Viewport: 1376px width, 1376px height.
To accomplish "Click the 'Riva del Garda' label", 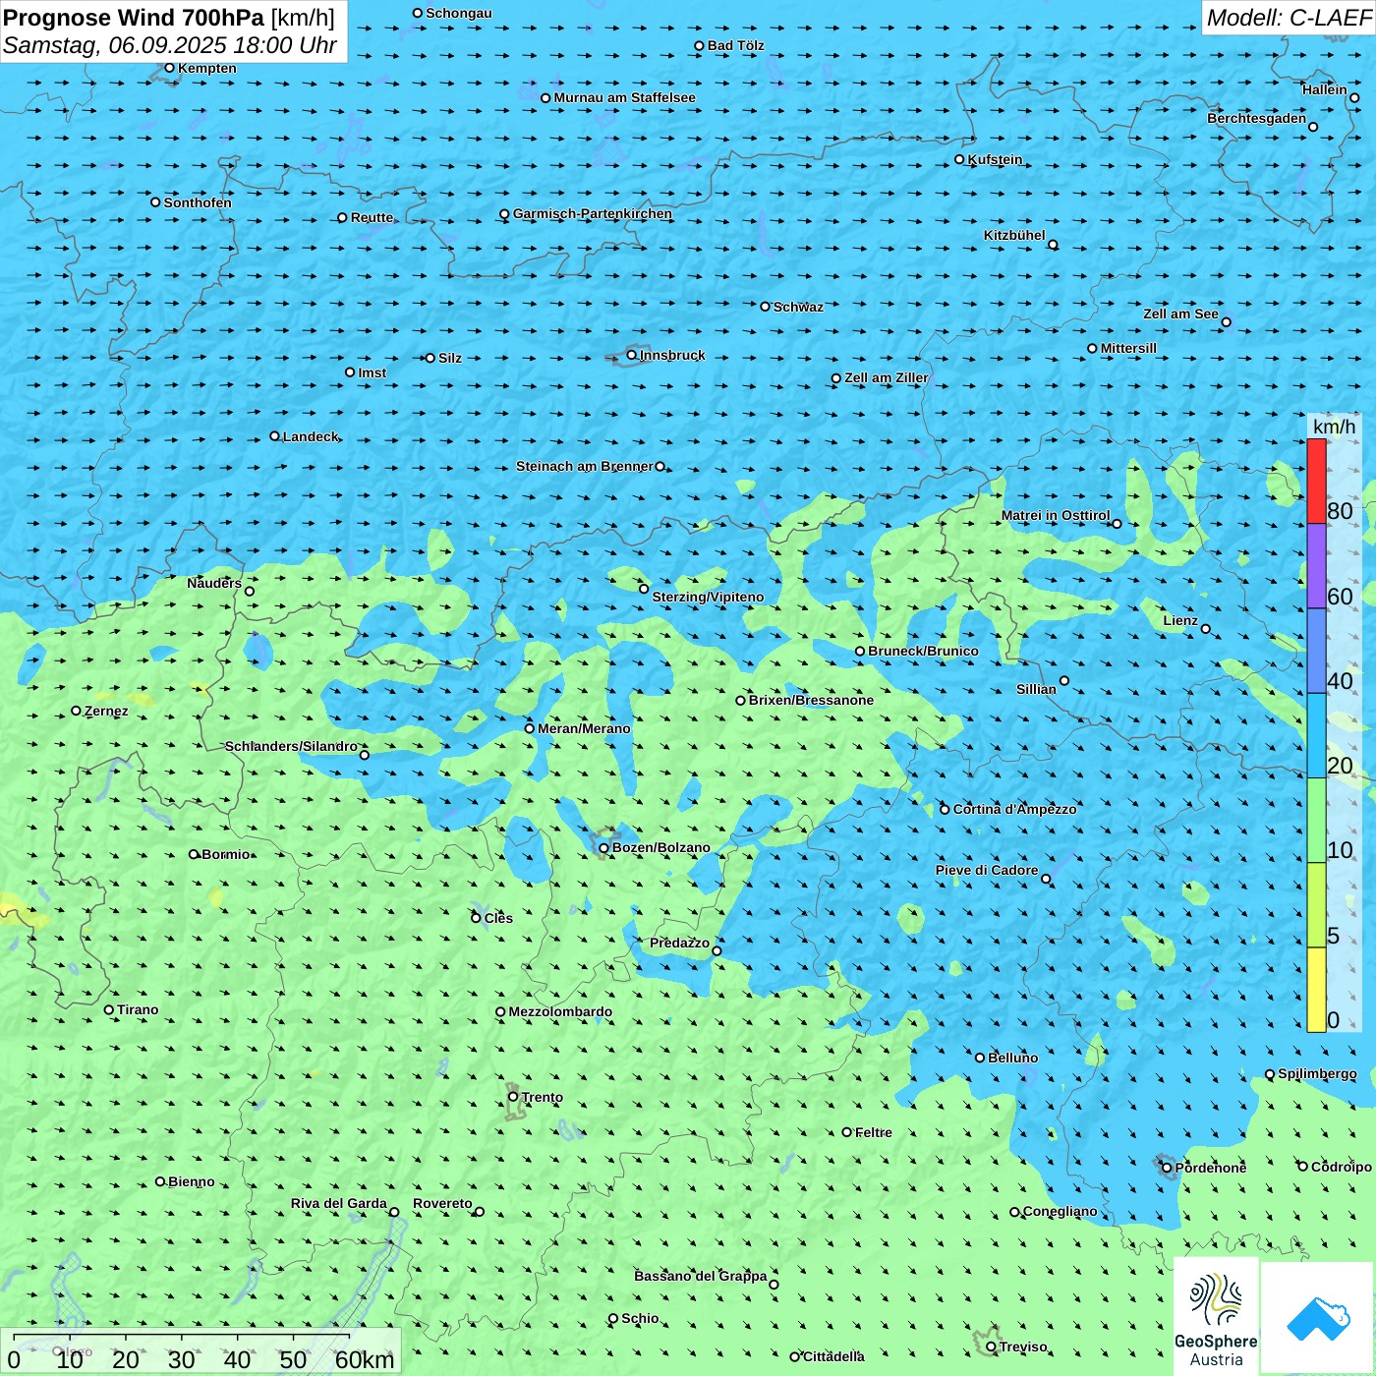I will [x=339, y=1203].
